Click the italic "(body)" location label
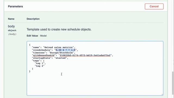This screenshot has height=98, width=174. coord(12,34)
